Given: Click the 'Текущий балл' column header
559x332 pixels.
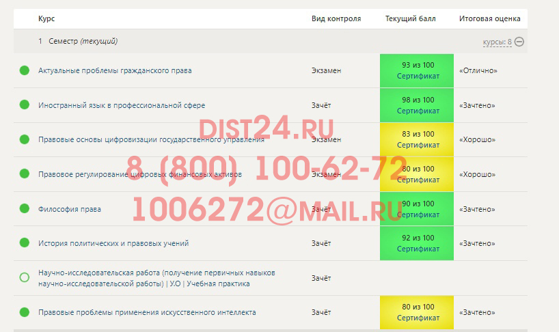Looking at the screenshot, I should (x=410, y=19).
